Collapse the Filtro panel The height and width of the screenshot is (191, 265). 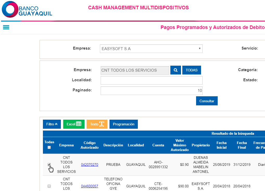click(52, 124)
